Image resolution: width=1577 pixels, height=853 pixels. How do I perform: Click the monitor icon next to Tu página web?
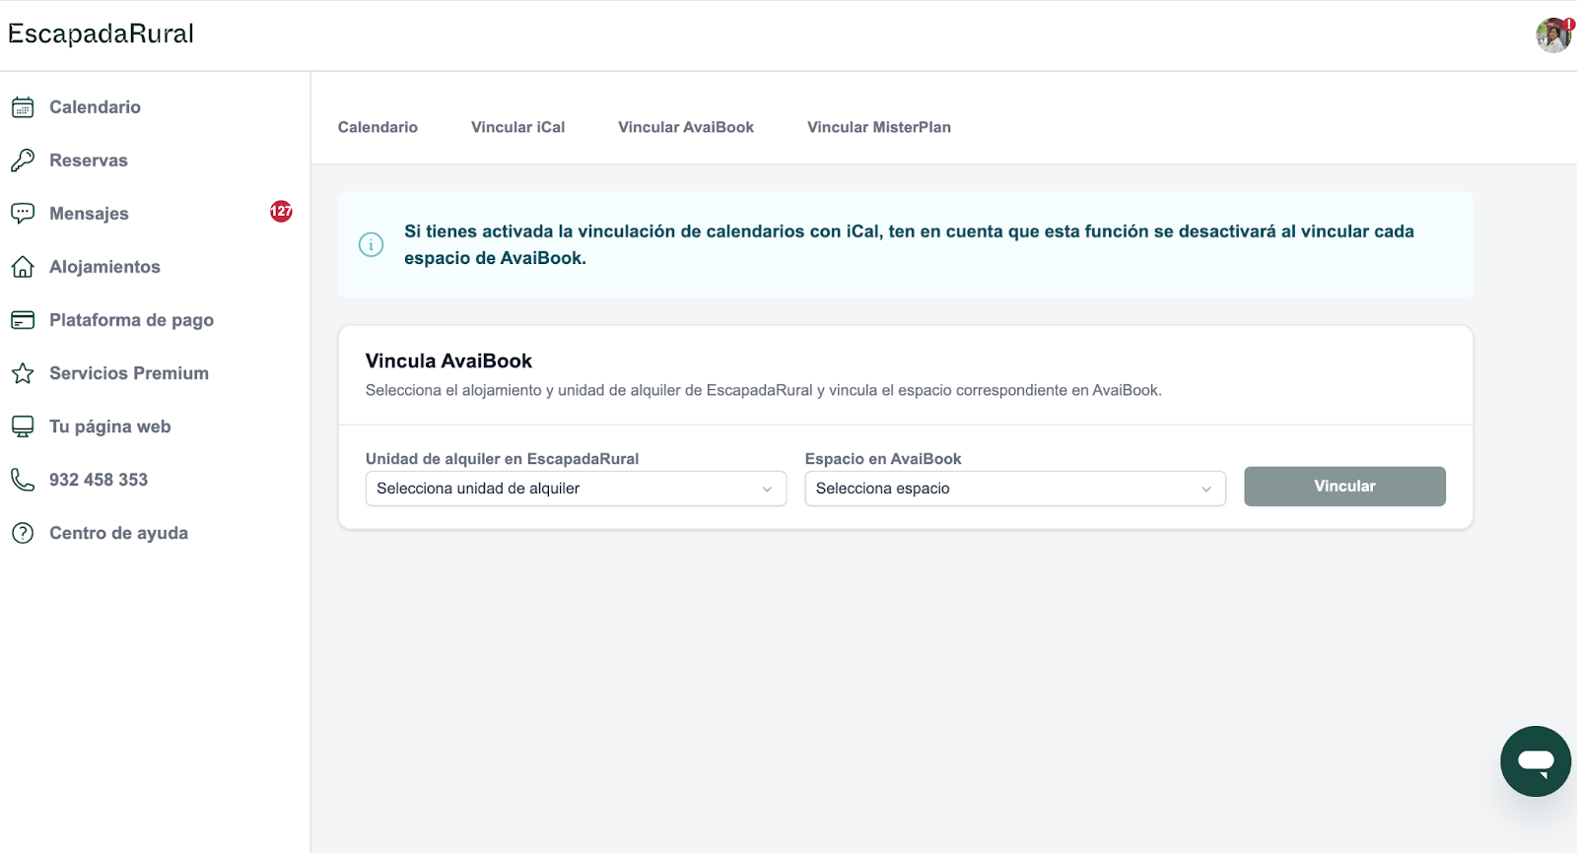pos(23,426)
